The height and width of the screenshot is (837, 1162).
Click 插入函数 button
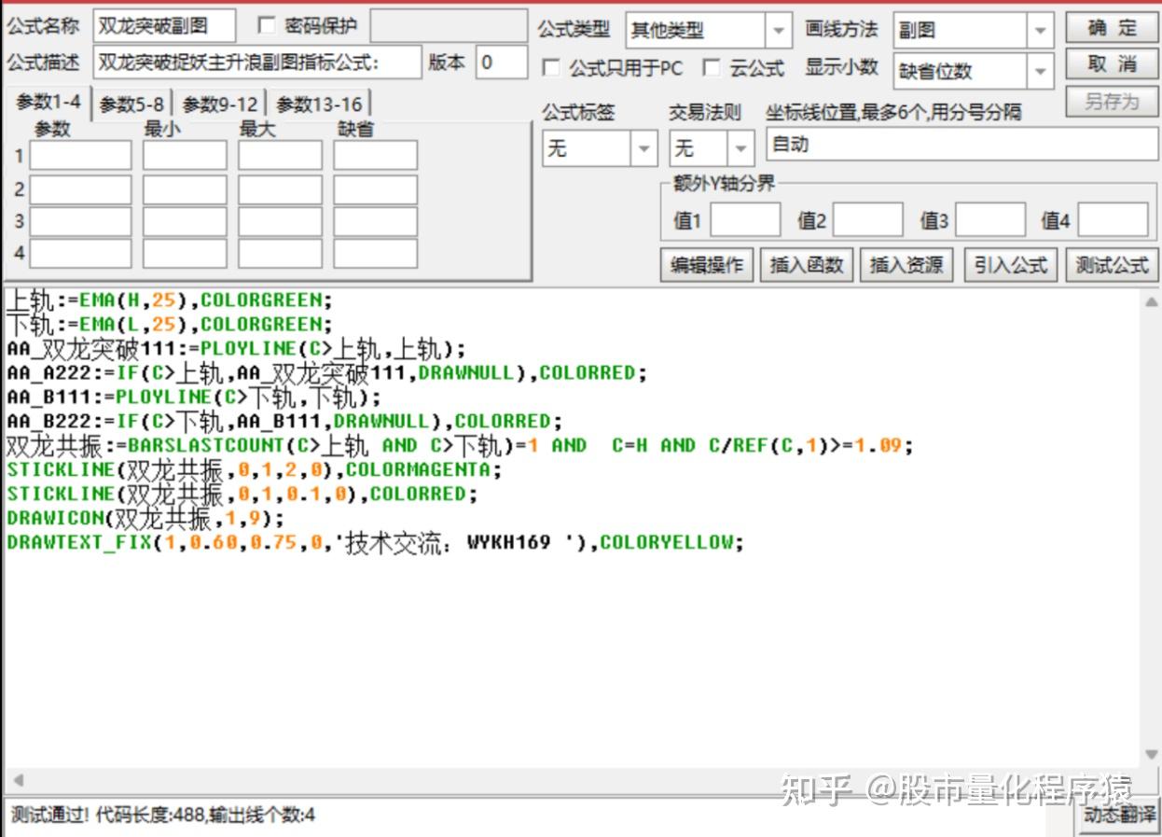(807, 265)
